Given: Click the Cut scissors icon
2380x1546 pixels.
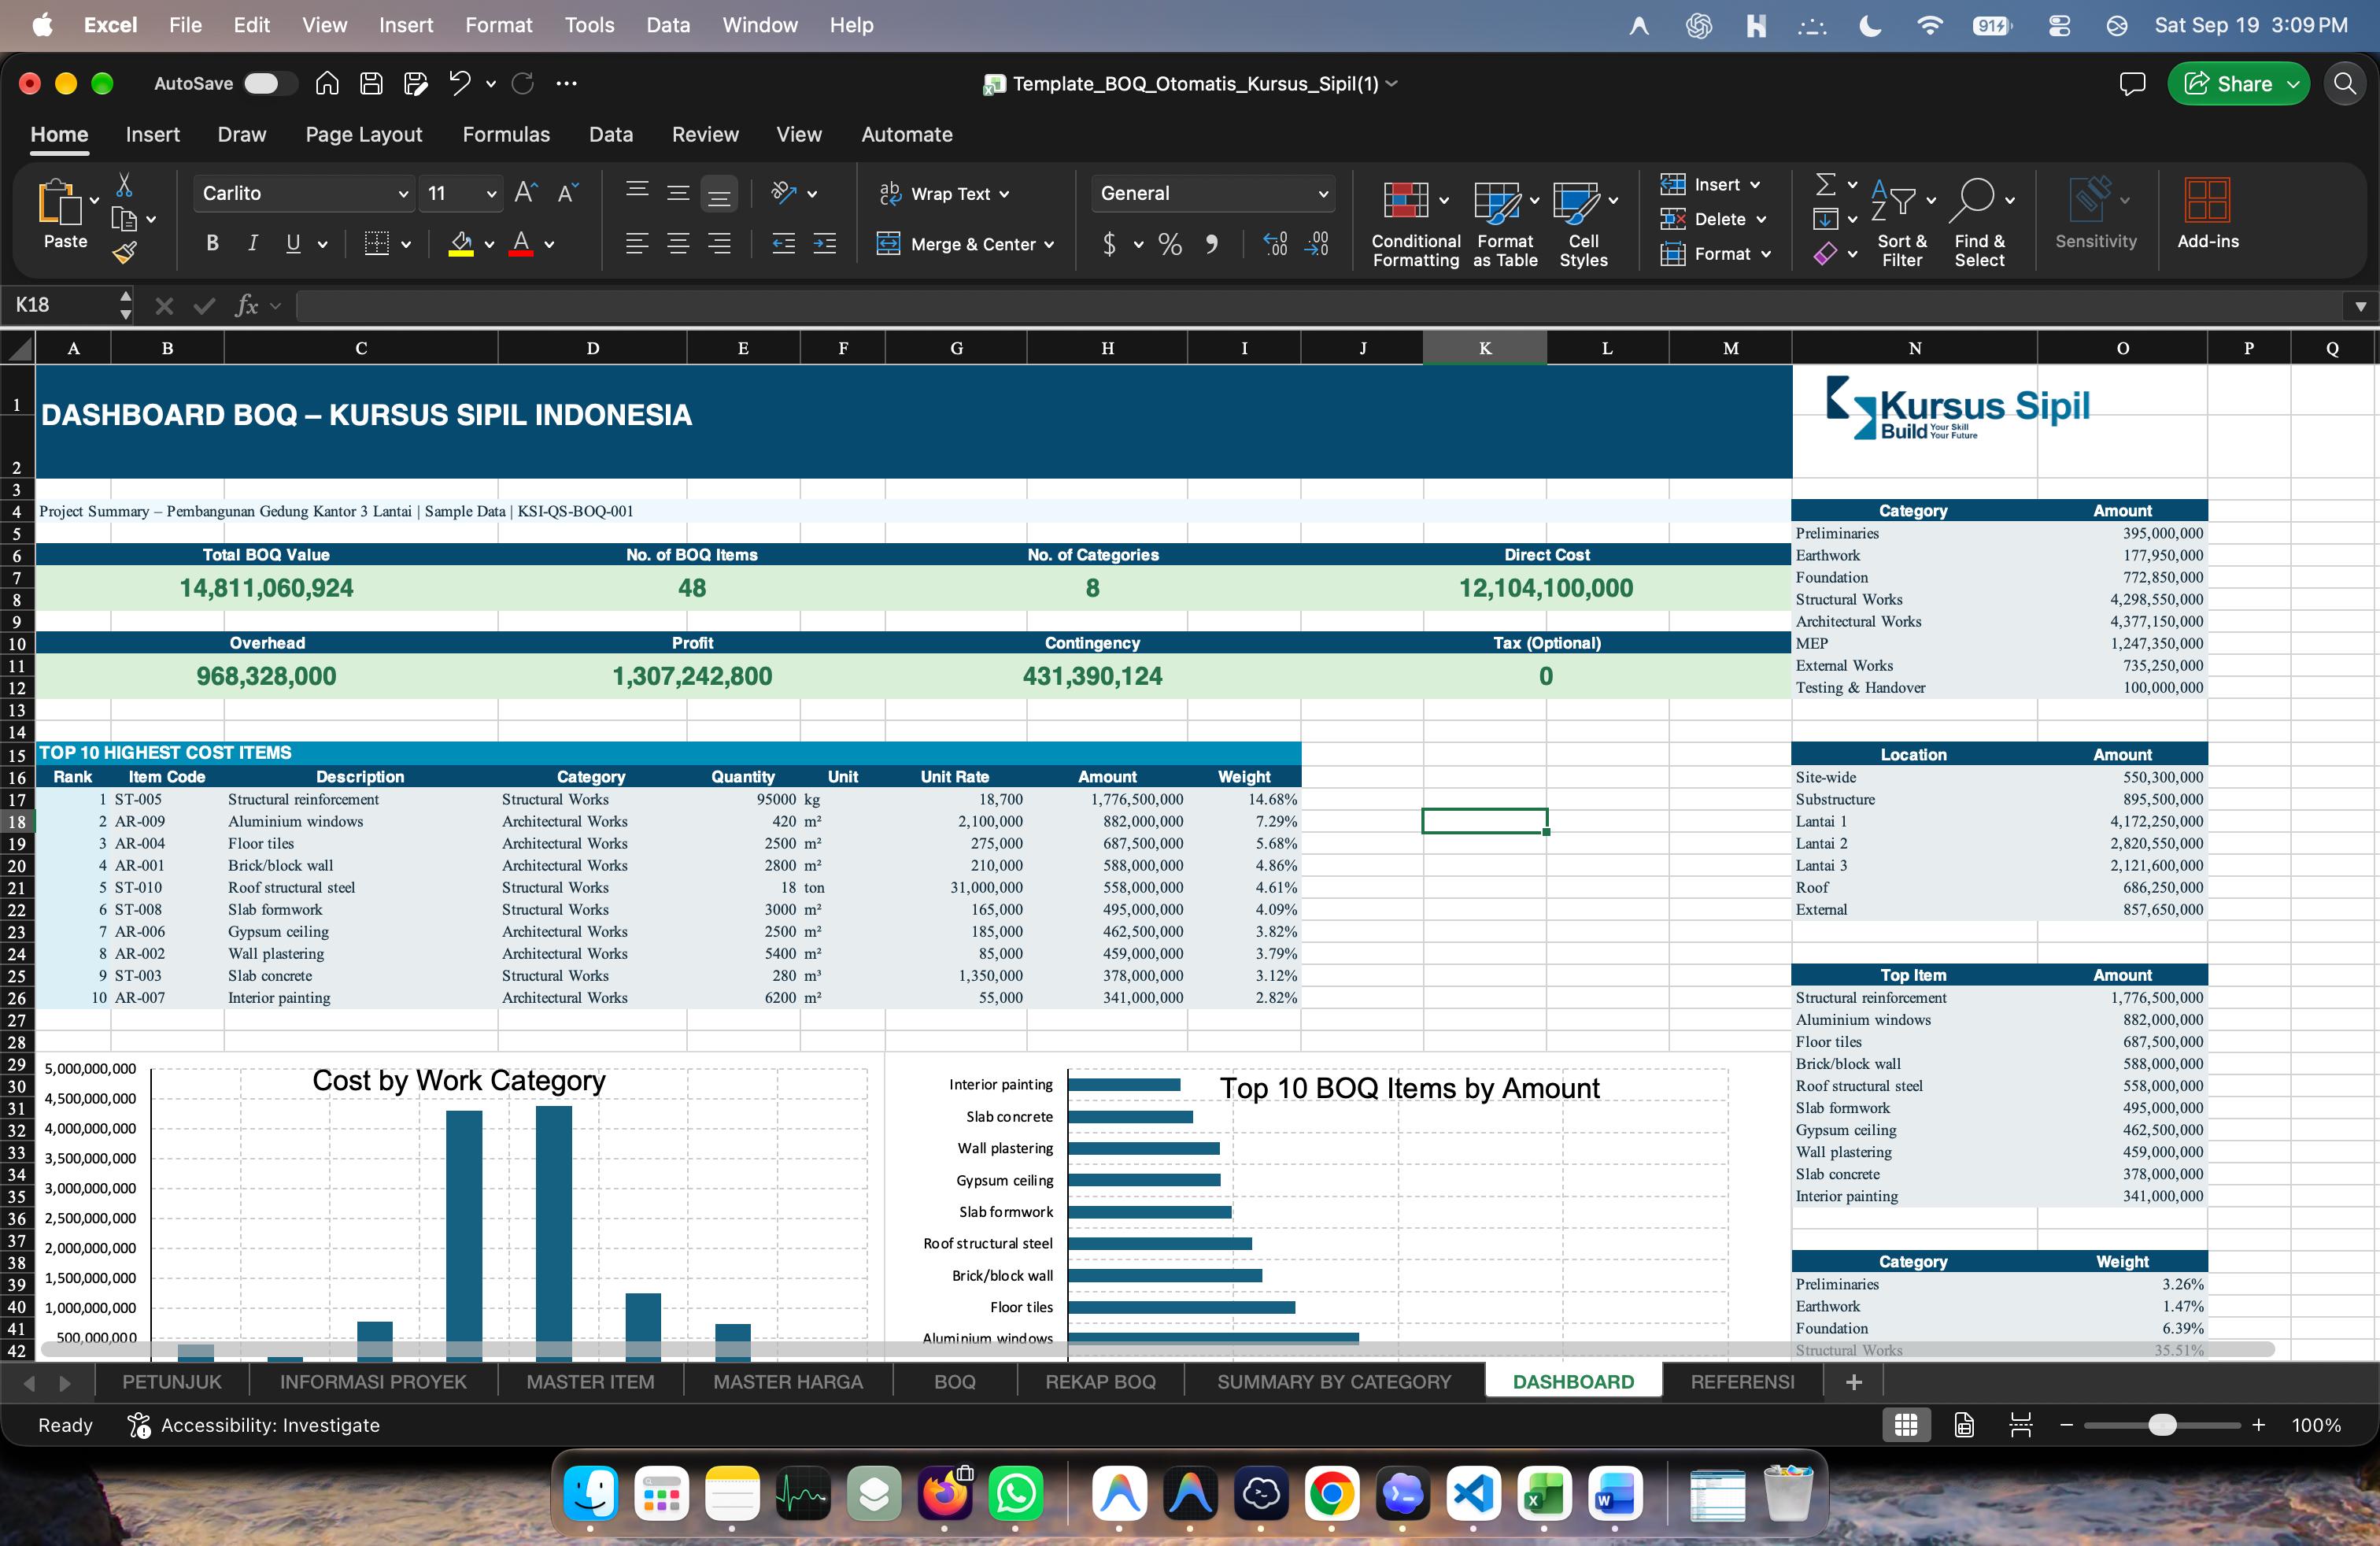Looking at the screenshot, I should pos(124,185).
